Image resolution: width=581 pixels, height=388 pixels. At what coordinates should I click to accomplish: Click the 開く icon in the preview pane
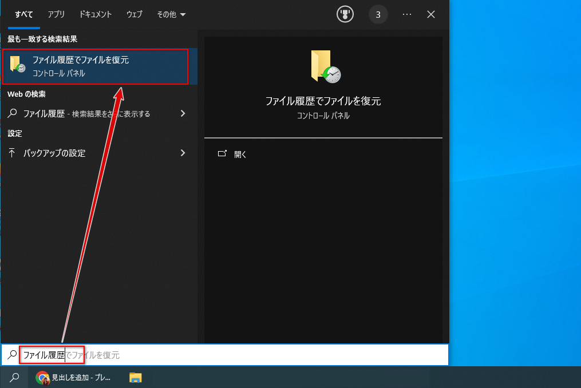[222, 154]
